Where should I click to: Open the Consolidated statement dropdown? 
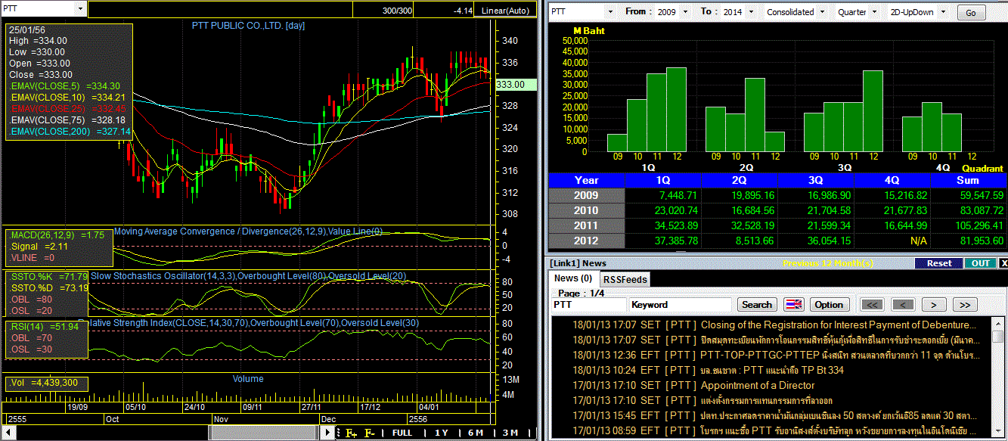[820, 12]
